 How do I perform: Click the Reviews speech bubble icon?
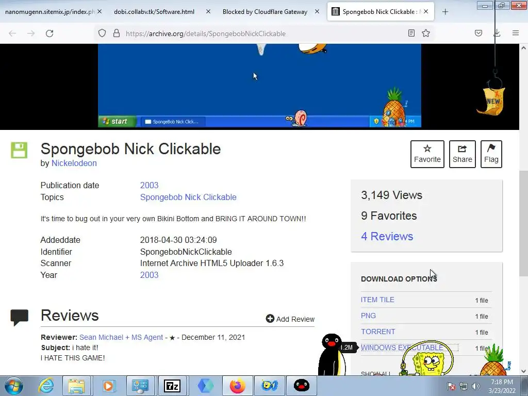click(19, 318)
